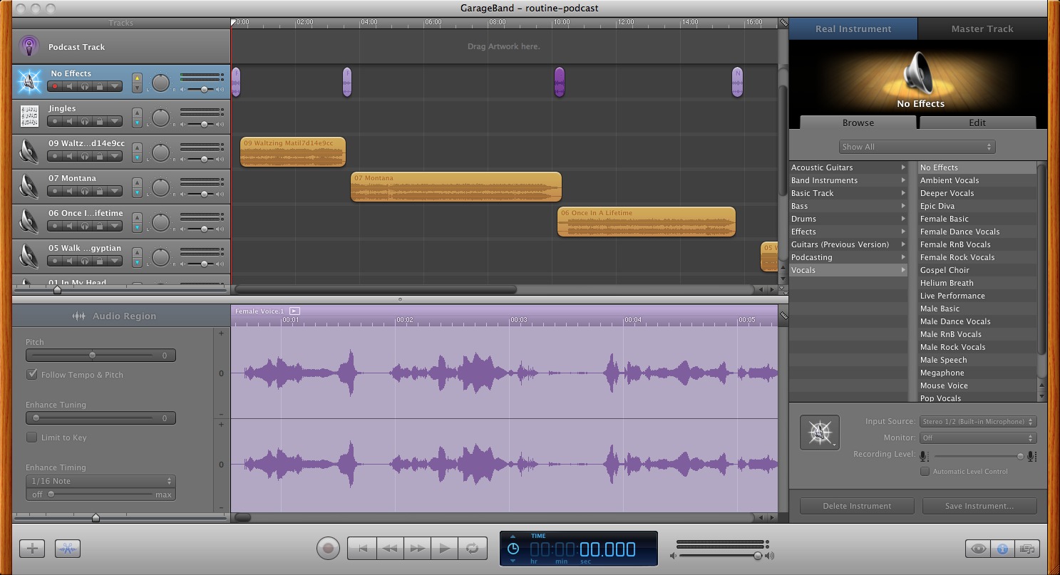This screenshot has width=1060, height=575.
Task: Click the 07 Montana track speaker icon
Action: click(29, 187)
